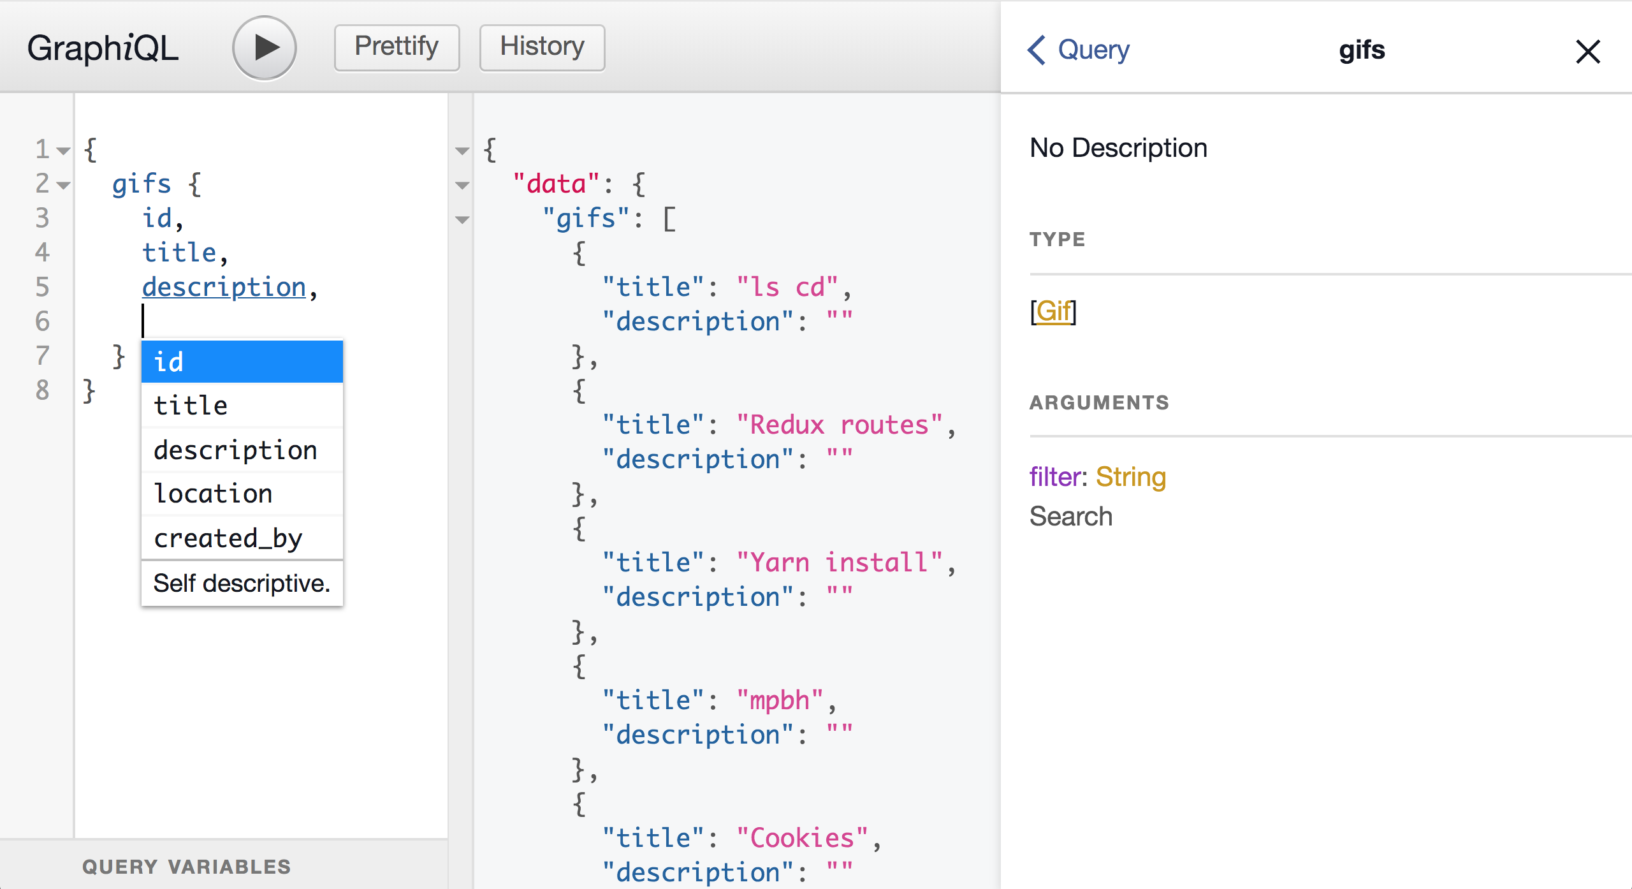The image size is (1632, 889).
Task: Click 'id,' on query line 3
Action: click(163, 218)
